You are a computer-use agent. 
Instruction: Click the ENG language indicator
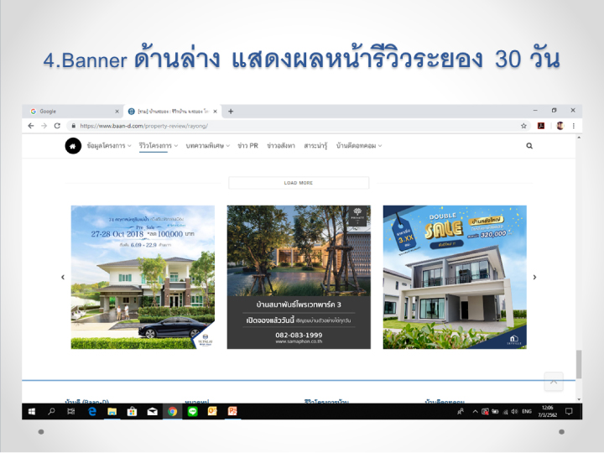coord(527,412)
